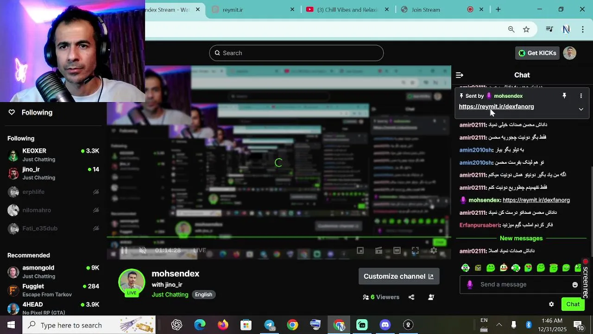Click the Send a message field
Image resolution: width=593 pixels, height=334 pixels.
[x=520, y=284]
